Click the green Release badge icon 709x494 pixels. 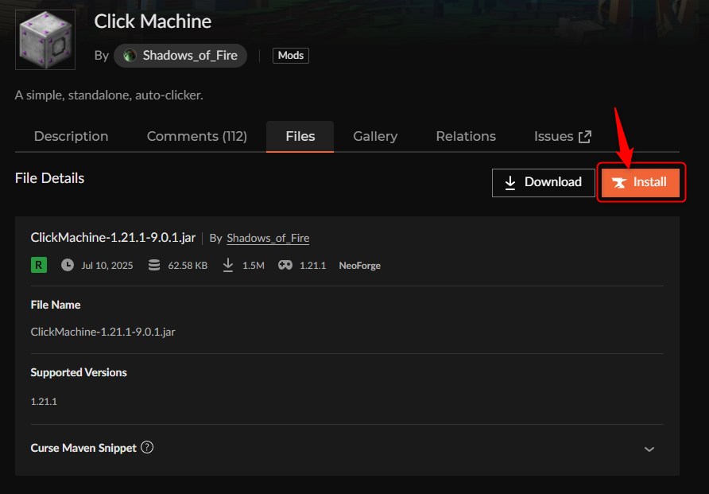point(38,264)
